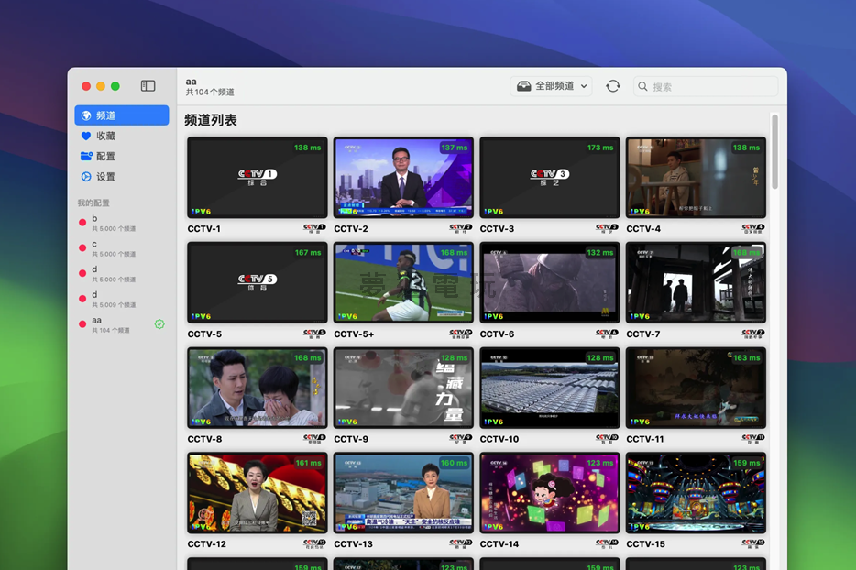Select the d config with 5,009 channels
The width and height of the screenshot is (856, 570).
[115, 300]
